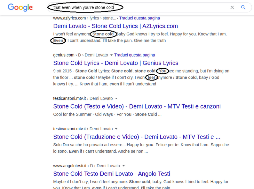The height and width of the screenshot is (189, 254).
Task: Click the blue magnifier search icon
Action: point(243,7)
